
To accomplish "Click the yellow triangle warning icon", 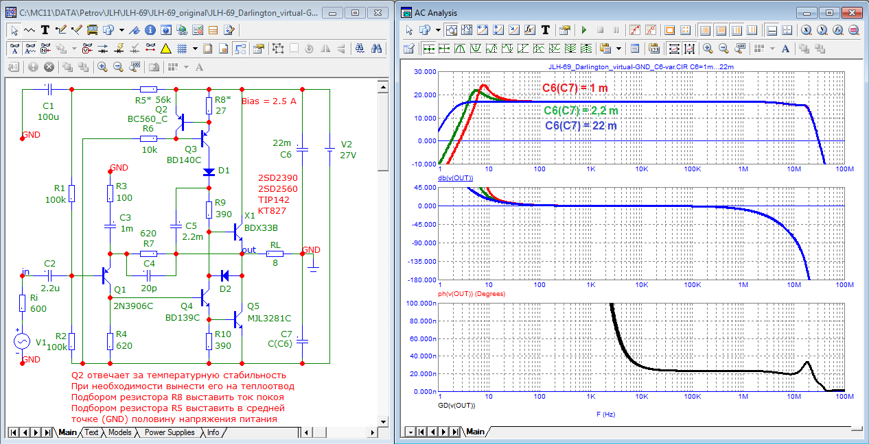I will (x=165, y=49).
